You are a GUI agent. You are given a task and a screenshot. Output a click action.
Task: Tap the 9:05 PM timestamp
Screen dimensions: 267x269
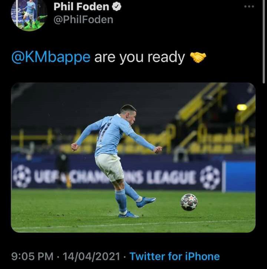pyautogui.click(x=32, y=256)
